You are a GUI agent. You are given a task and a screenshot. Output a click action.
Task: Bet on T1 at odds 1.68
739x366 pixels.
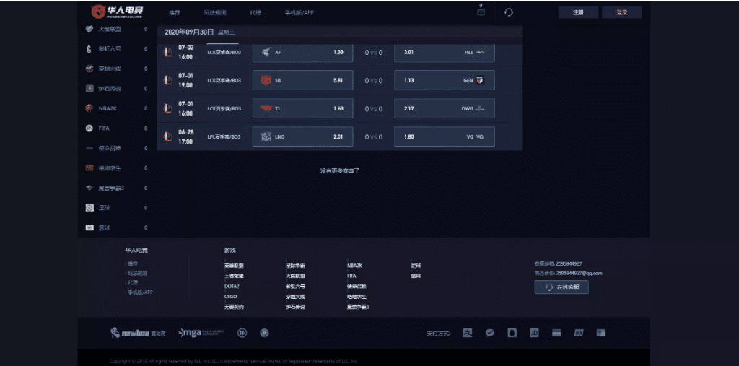(x=302, y=108)
